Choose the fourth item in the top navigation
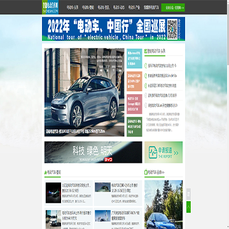229x229 pixels. [119, 8]
